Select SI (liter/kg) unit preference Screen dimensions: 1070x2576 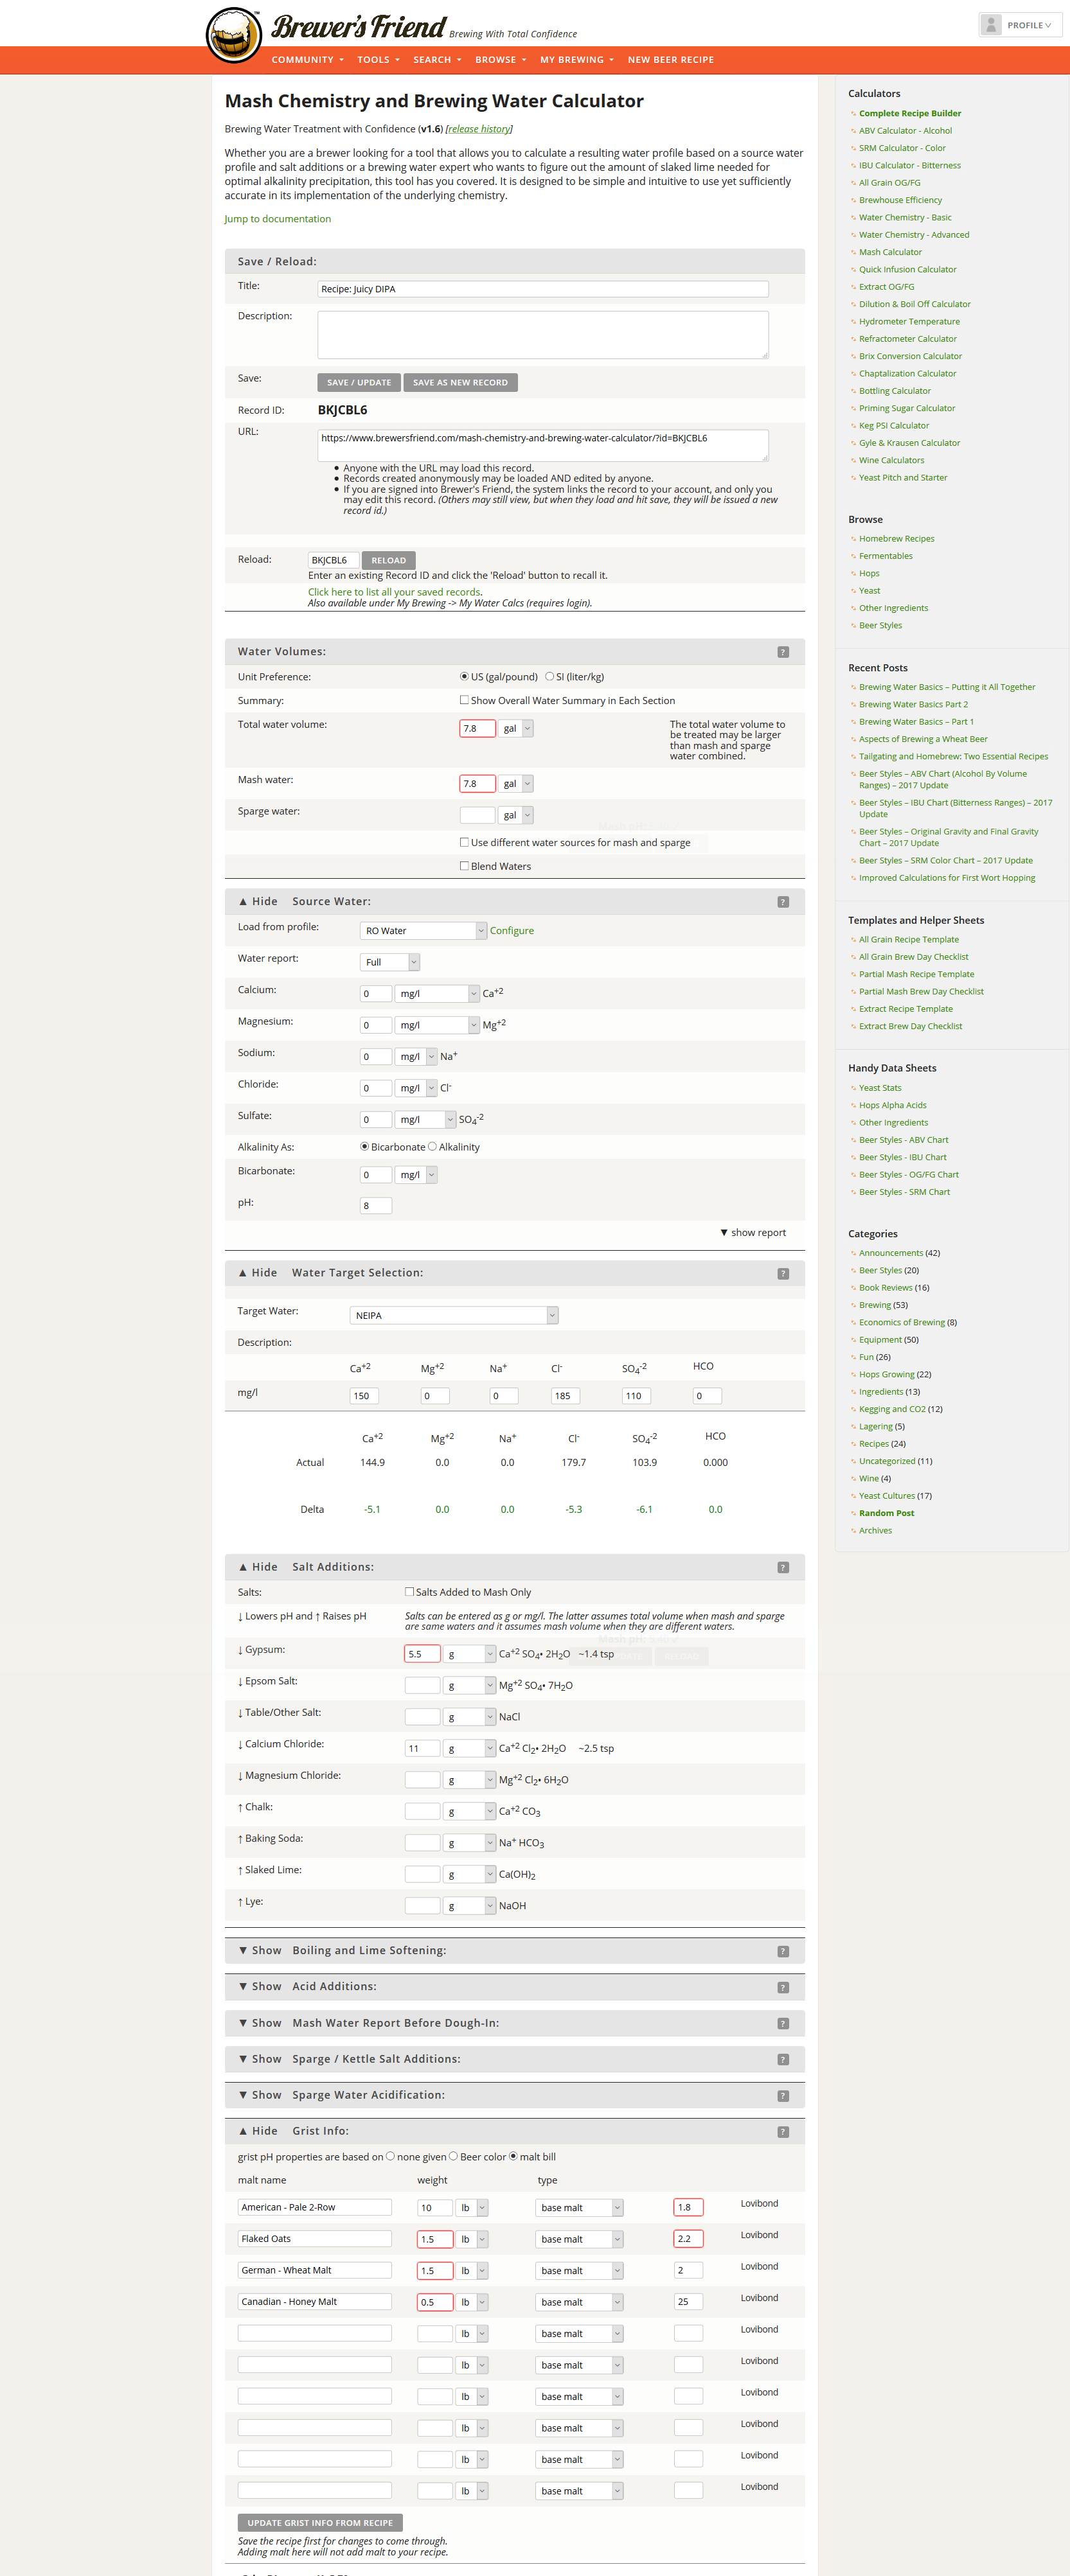(x=549, y=677)
